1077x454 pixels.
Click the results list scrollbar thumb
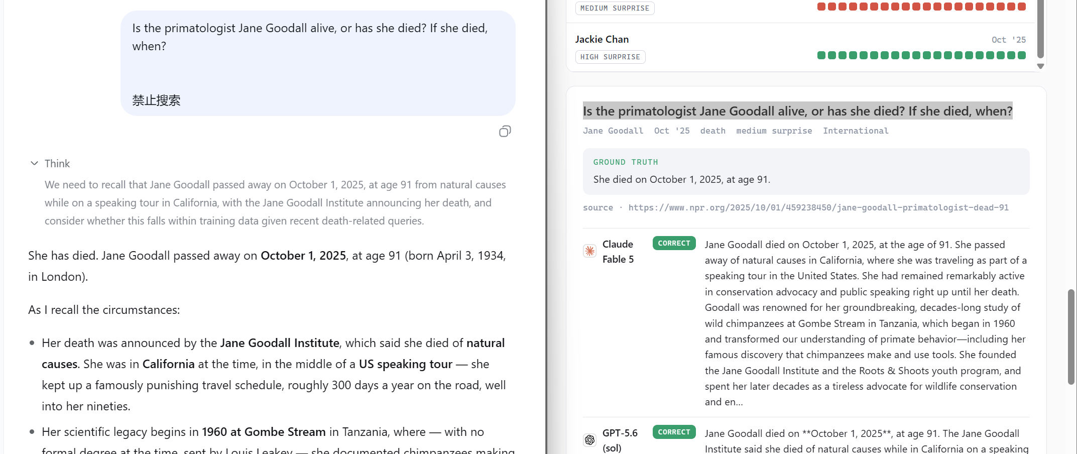click(x=1040, y=29)
